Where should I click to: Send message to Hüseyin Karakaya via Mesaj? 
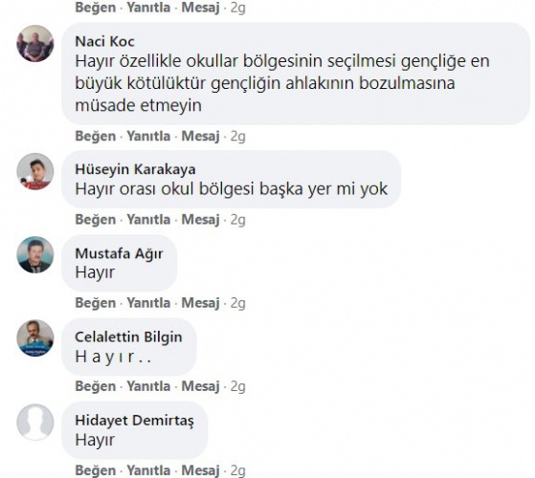(x=200, y=220)
